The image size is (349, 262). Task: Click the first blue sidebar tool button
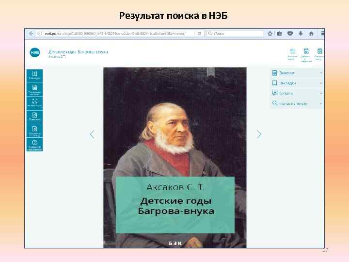(34, 76)
